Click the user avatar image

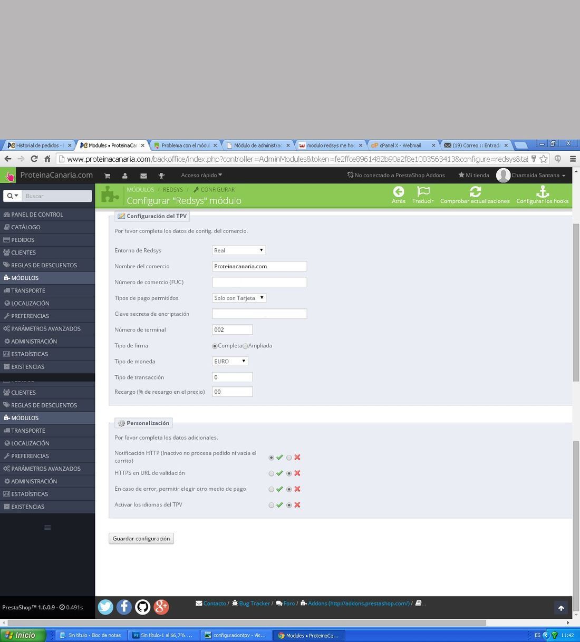(503, 176)
